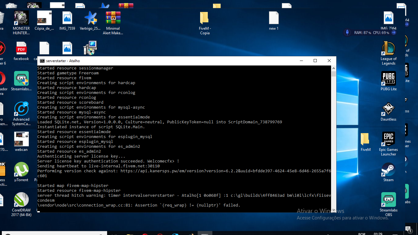Maximize the serverstarter console window
This screenshot has width=418, height=235.
pos(315,61)
